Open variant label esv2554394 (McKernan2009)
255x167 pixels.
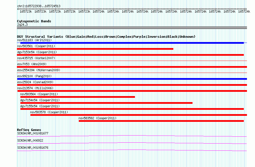click(x=39, y=70)
